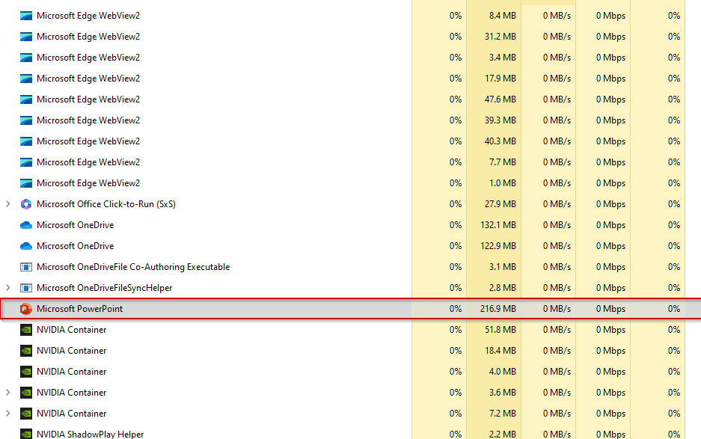Click the OneDriveFileSyncHelper icon
Viewport: 701px width, 439px height.
coord(26,288)
